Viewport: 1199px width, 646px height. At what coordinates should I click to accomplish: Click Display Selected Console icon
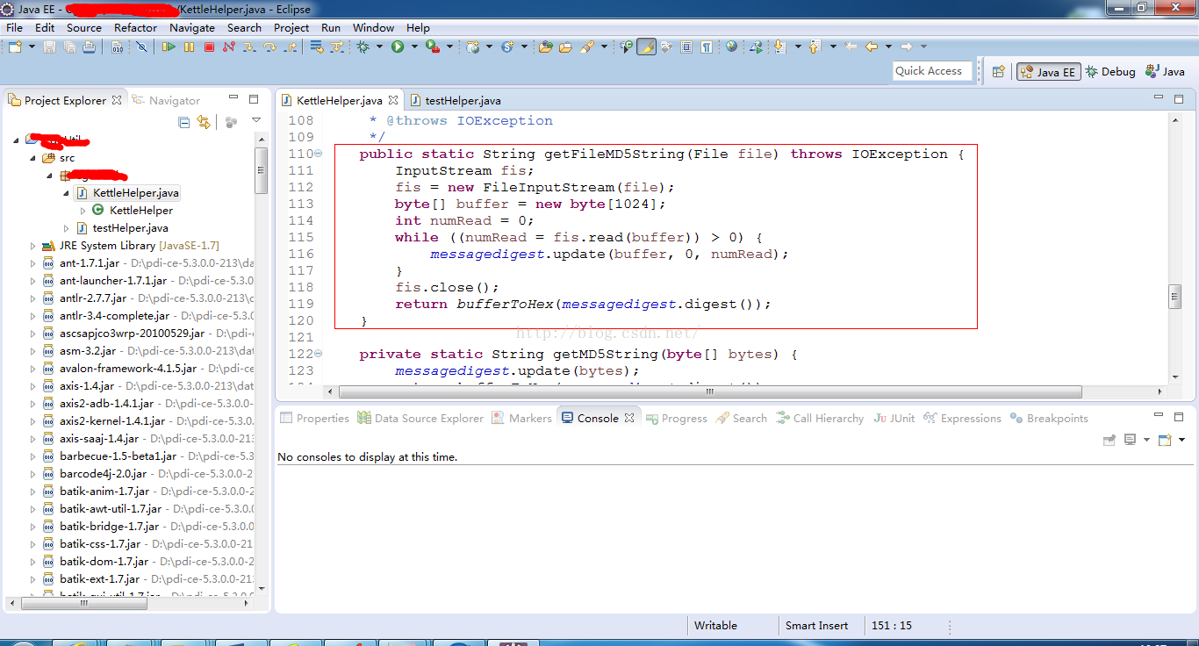click(1131, 440)
